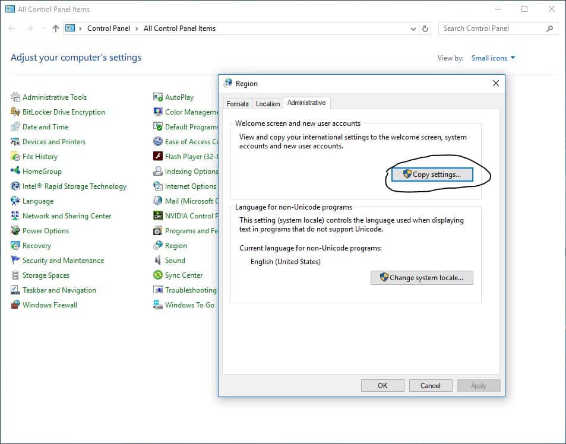This screenshot has height=444, width=566.
Task: Expand the address bar history dropdown
Action: click(413, 29)
